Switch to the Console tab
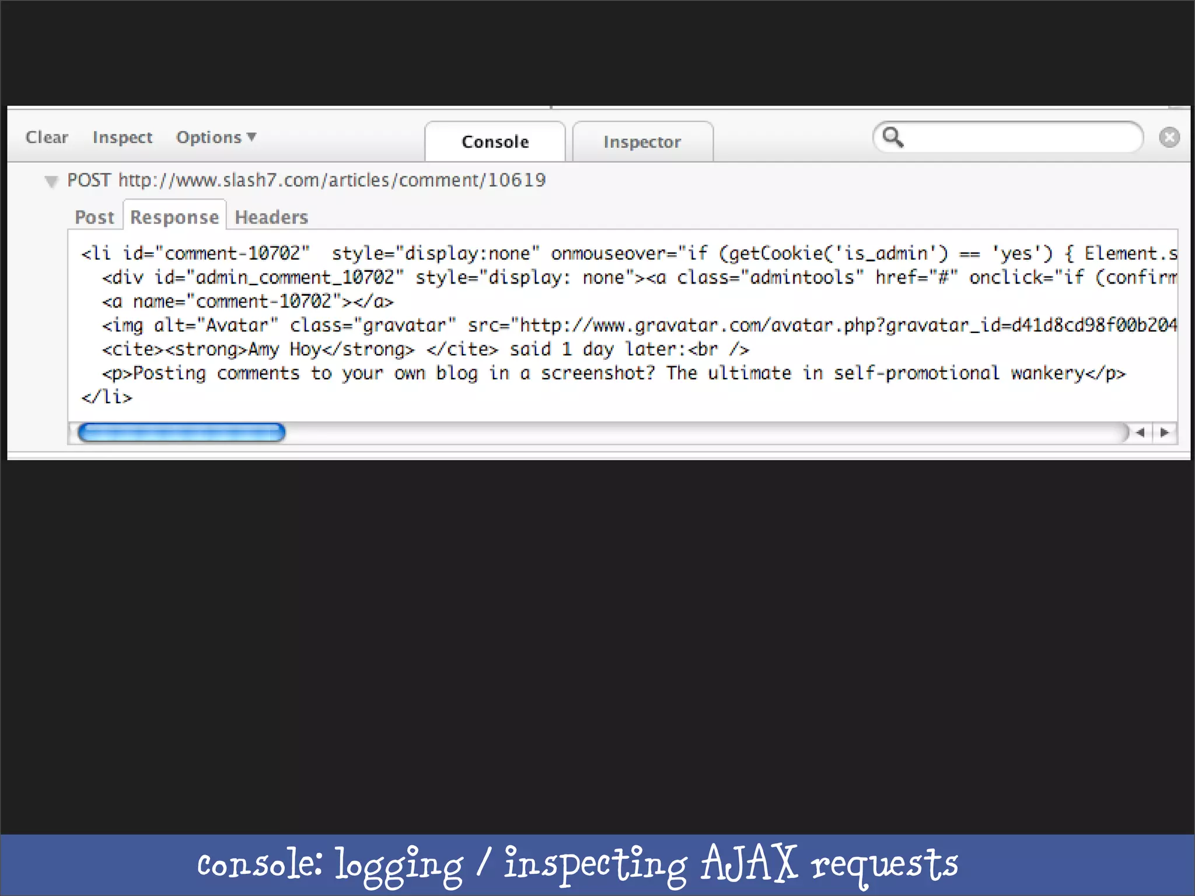The height and width of the screenshot is (896, 1195). point(495,142)
